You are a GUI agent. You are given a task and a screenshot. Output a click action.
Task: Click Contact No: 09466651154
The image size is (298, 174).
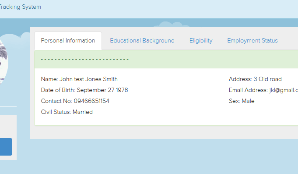click(x=75, y=101)
